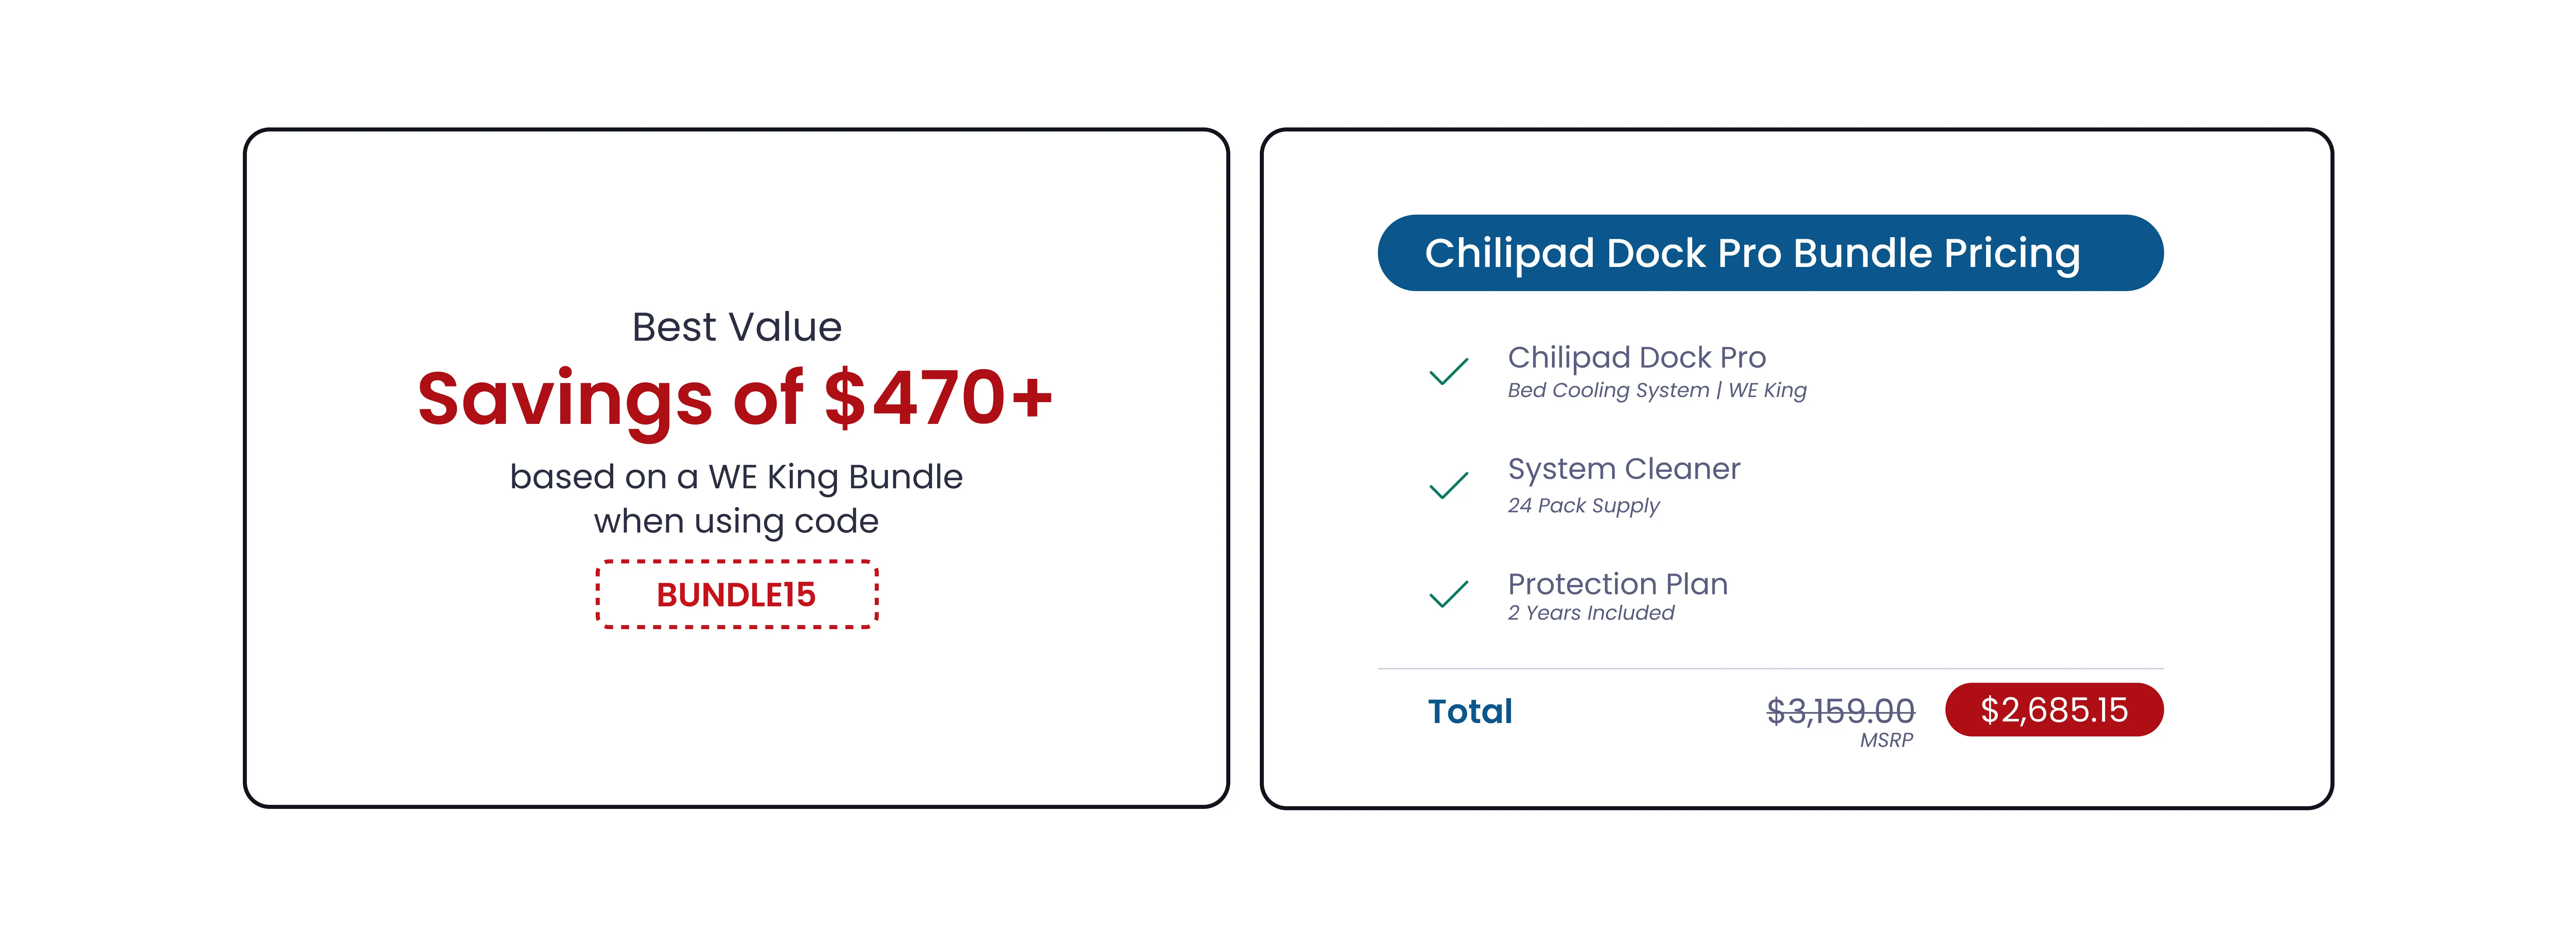Click the Chilipad Dock Pro item title
This screenshot has width=2576, height=939.
coord(1636,357)
